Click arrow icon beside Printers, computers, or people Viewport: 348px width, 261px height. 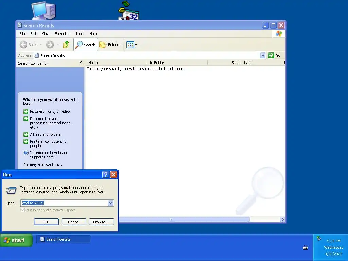(x=26, y=141)
